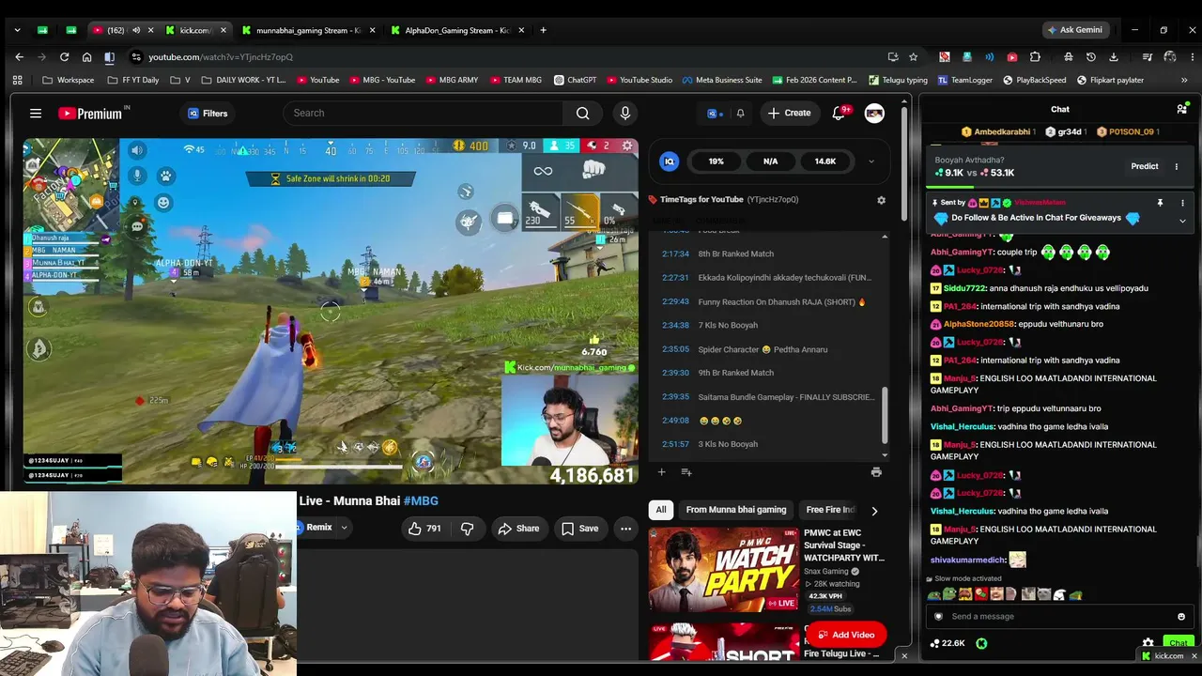Open the PMWC Watch Party video thumbnail

(x=723, y=570)
